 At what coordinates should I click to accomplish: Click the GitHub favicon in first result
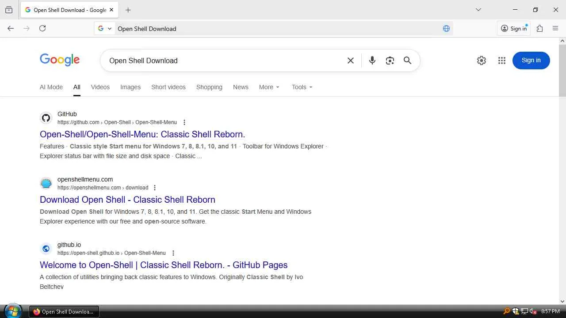(x=46, y=118)
